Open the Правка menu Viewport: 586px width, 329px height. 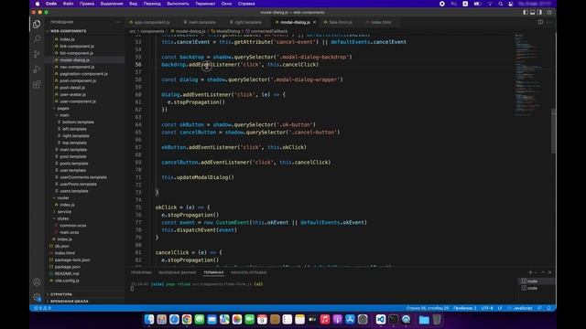pos(87,4)
